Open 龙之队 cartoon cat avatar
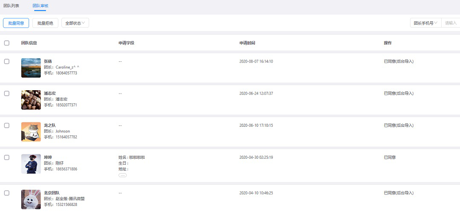 [x=31, y=132]
